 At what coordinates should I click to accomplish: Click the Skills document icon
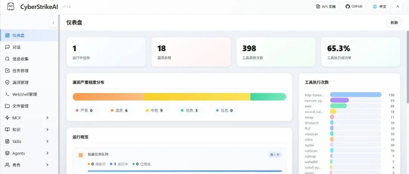point(7,141)
